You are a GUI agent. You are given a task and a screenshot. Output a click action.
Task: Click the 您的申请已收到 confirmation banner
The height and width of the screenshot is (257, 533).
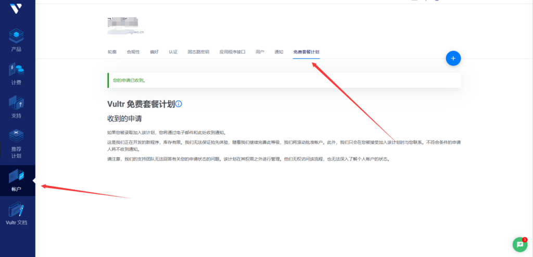tap(284, 80)
